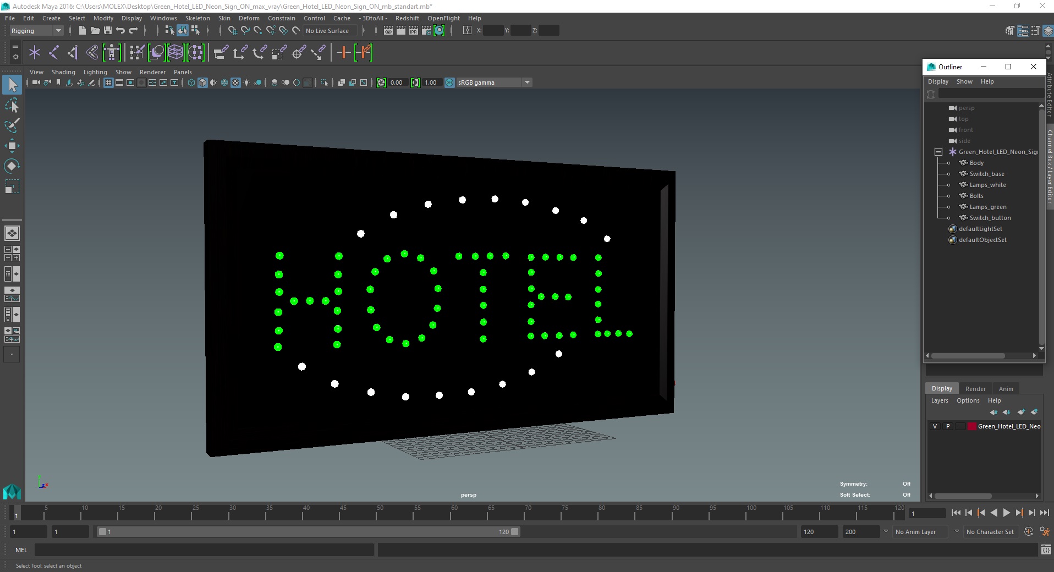Toggle layer visibility V box
Image resolution: width=1054 pixels, height=572 pixels.
[935, 426]
